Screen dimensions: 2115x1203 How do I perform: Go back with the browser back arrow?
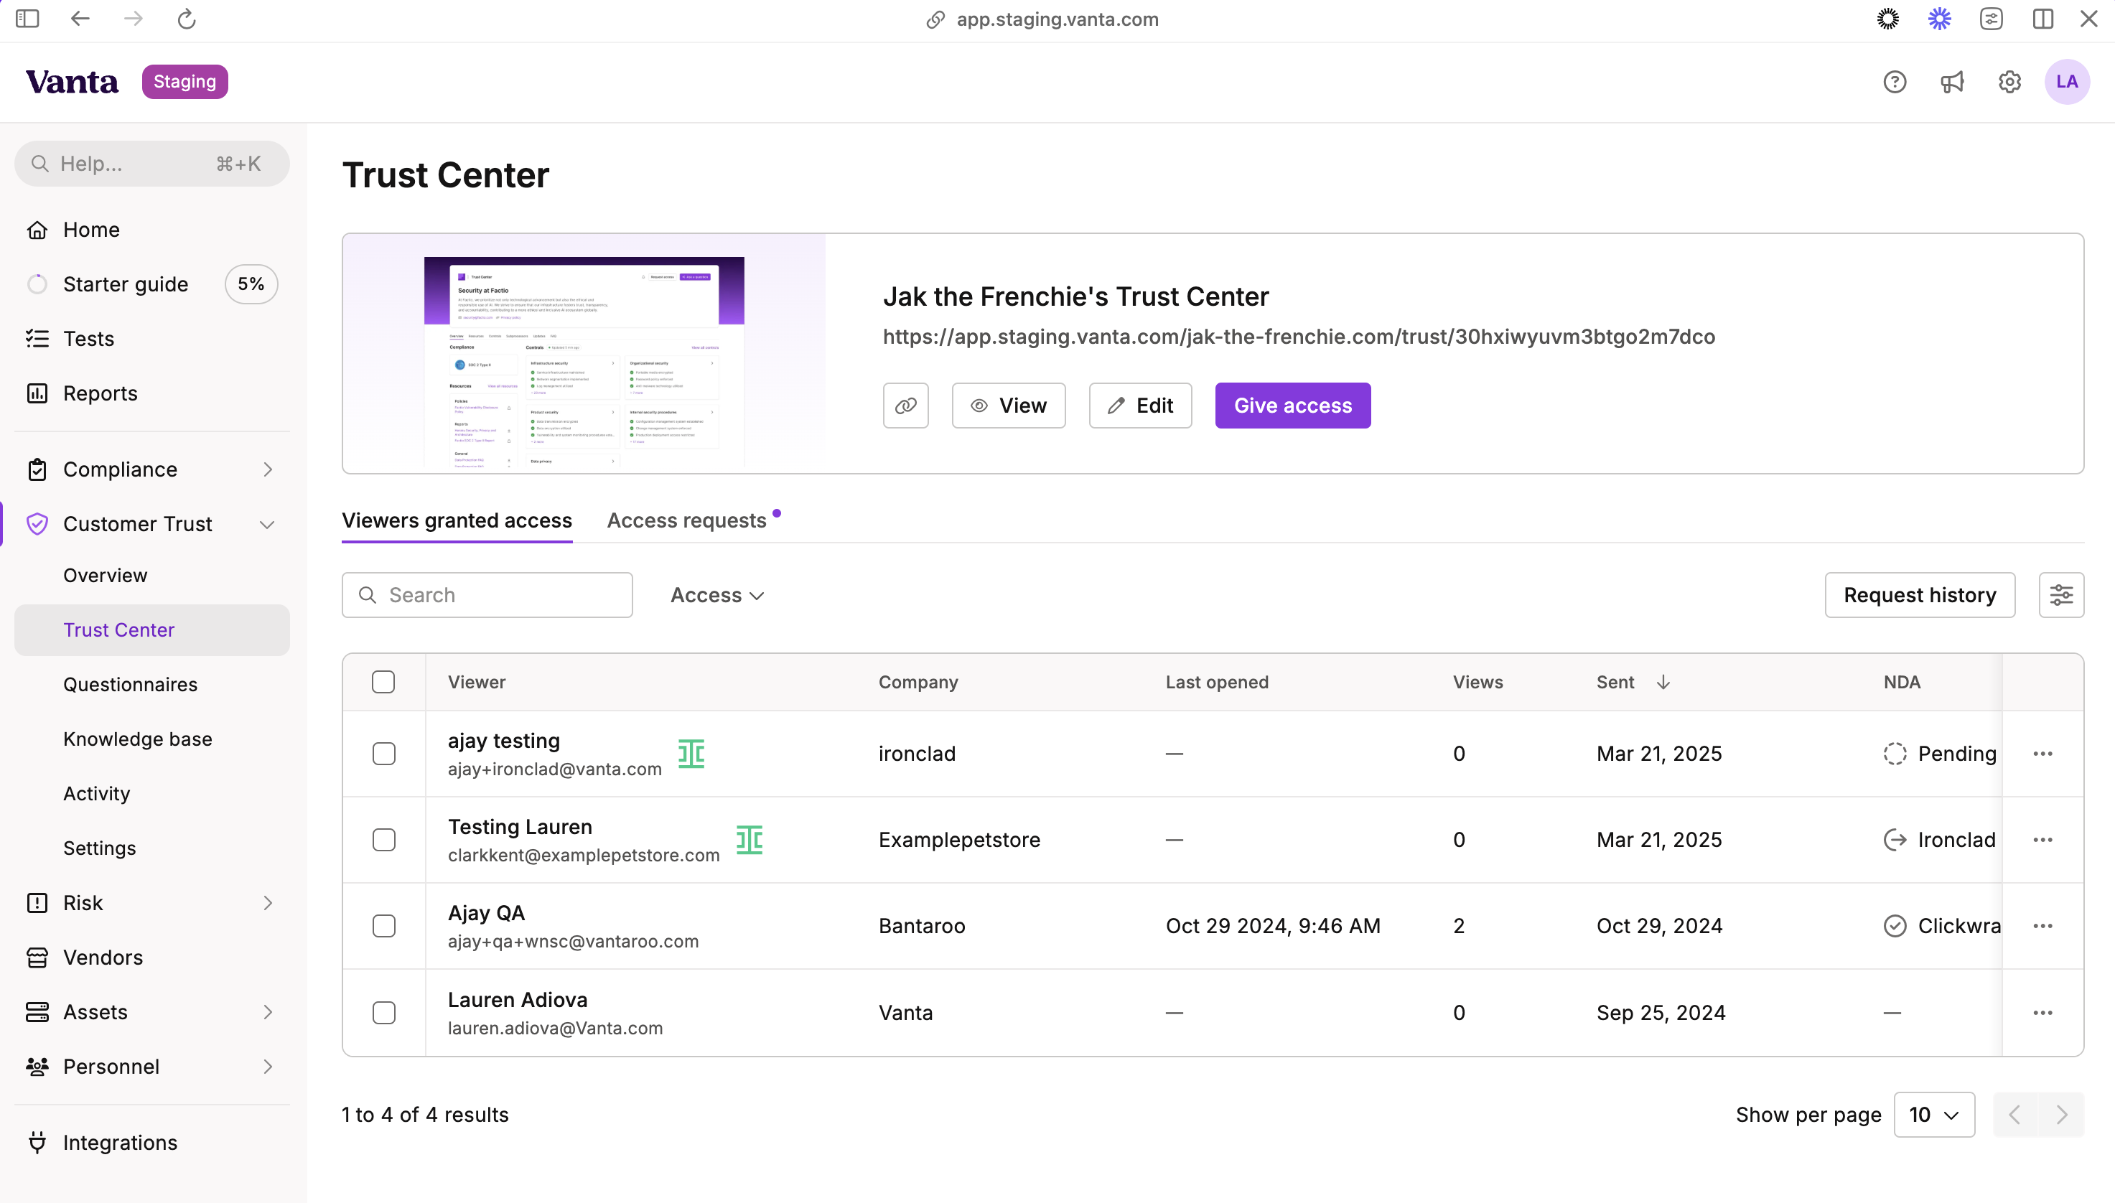[x=80, y=18]
